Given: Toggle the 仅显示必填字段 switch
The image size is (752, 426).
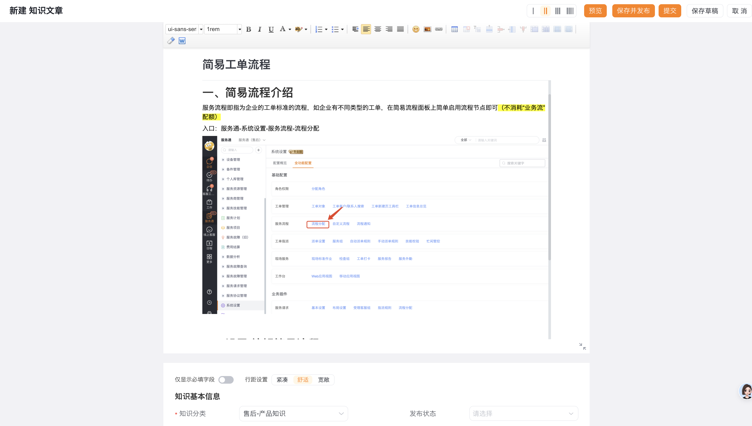Looking at the screenshot, I should [226, 380].
